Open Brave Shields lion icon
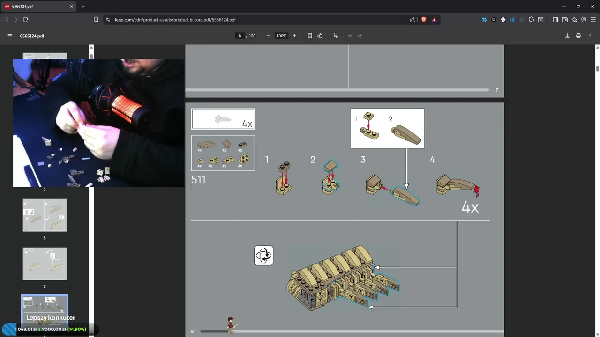This screenshot has width=600, height=337. click(x=424, y=20)
